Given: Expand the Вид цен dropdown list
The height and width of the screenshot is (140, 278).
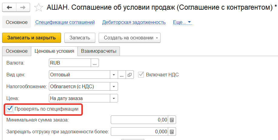Looking at the screenshot, I should [114, 75].
